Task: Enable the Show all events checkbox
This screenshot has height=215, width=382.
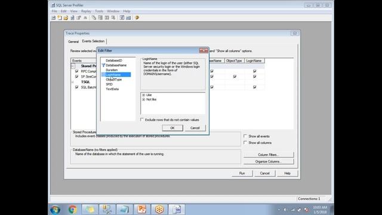Action: tap(245, 136)
